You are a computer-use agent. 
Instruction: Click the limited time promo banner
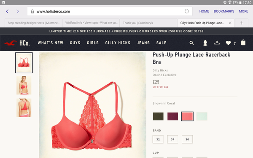click(x=126, y=31)
